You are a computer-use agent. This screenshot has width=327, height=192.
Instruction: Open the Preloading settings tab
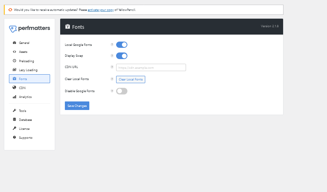(30, 61)
